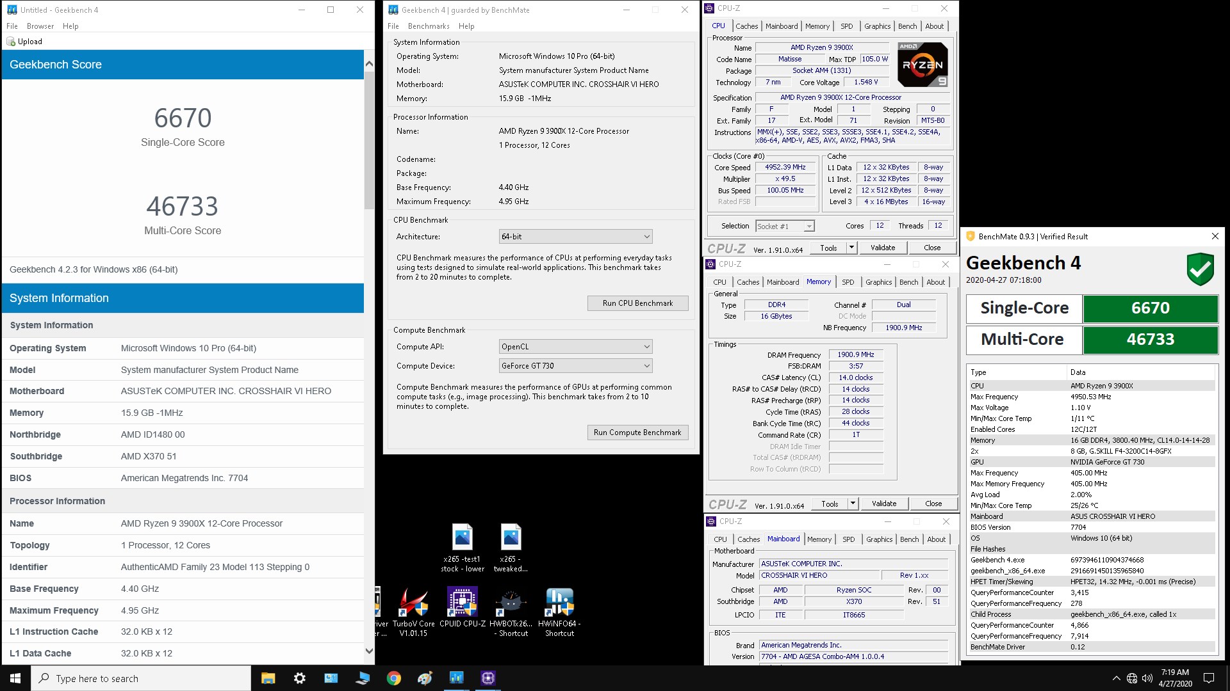1230x691 pixels.
Task: Click the Windows Start button
Action: tap(15, 678)
